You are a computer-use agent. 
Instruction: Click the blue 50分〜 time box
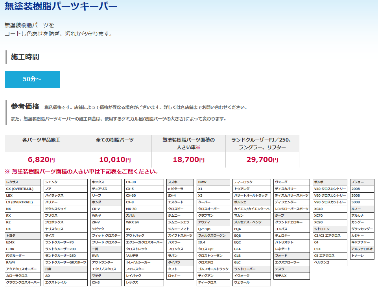tap(32, 79)
